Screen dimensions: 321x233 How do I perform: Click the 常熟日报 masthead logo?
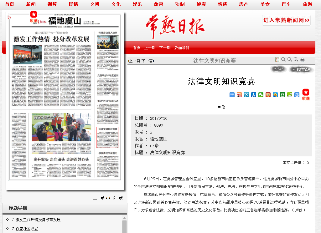click(175, 26)
